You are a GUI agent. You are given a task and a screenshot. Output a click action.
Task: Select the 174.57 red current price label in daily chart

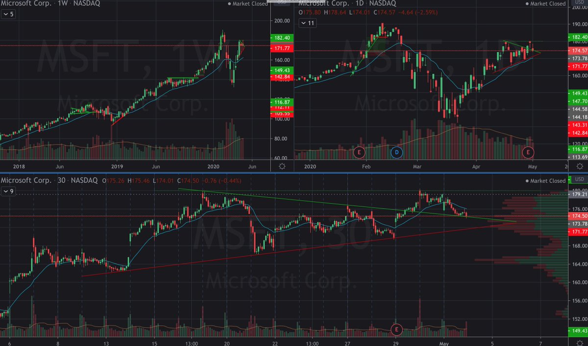(577, 51)
